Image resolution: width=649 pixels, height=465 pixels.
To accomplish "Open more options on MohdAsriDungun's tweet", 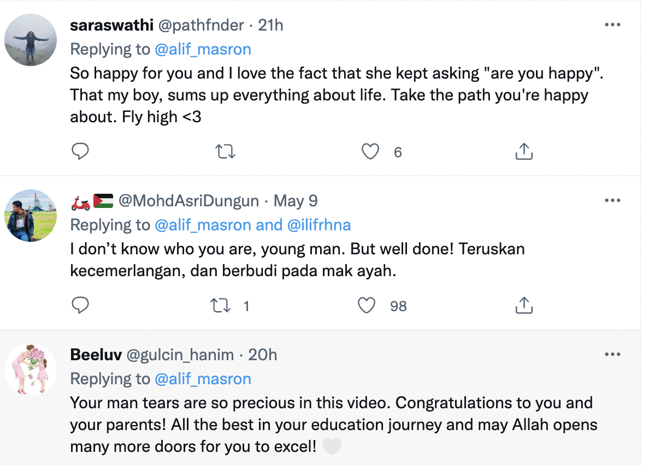I will (x=612, y=201).
